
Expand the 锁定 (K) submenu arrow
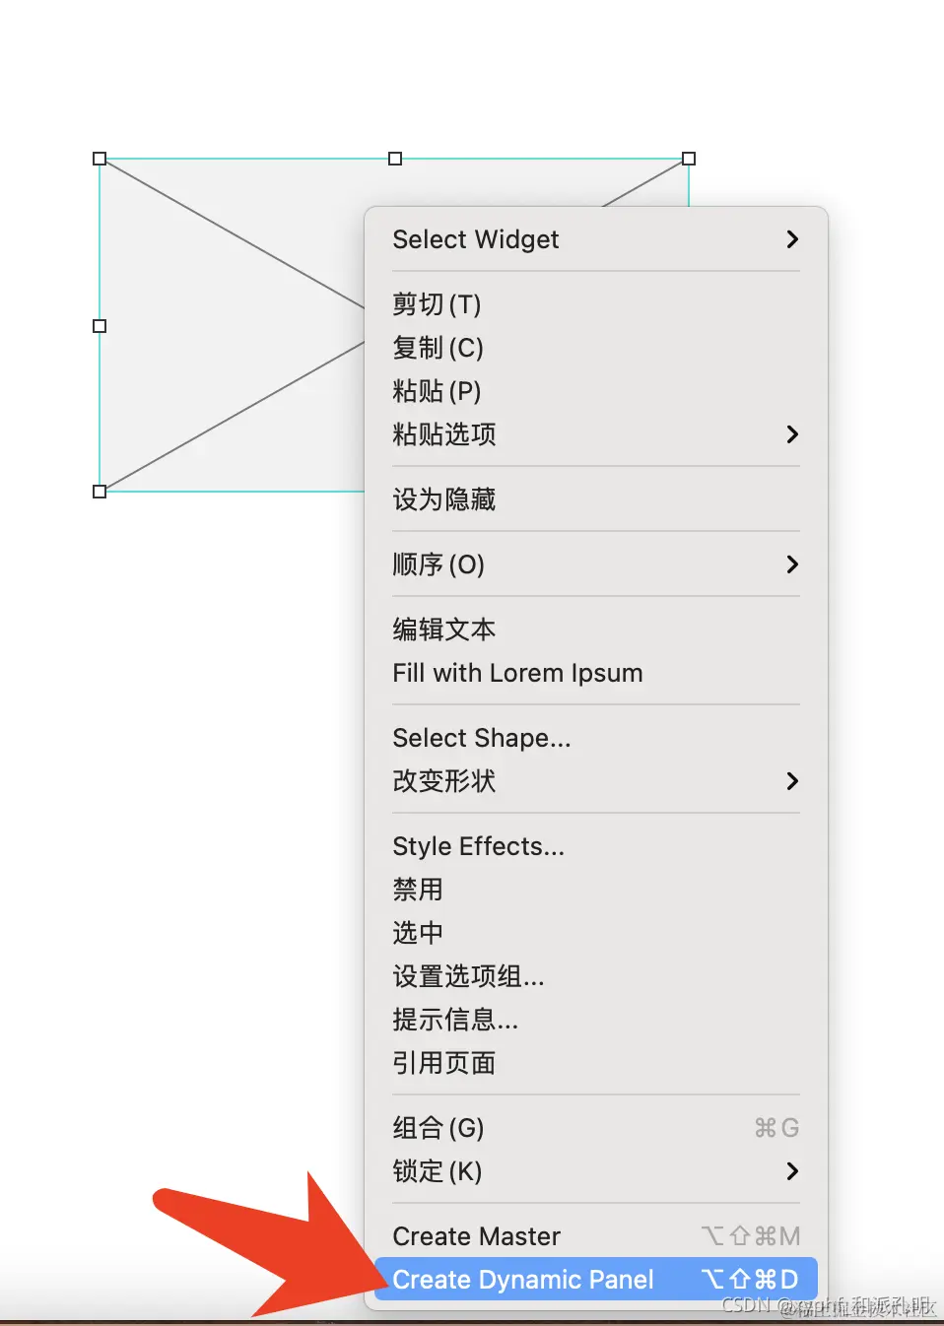pos(792,1171)
